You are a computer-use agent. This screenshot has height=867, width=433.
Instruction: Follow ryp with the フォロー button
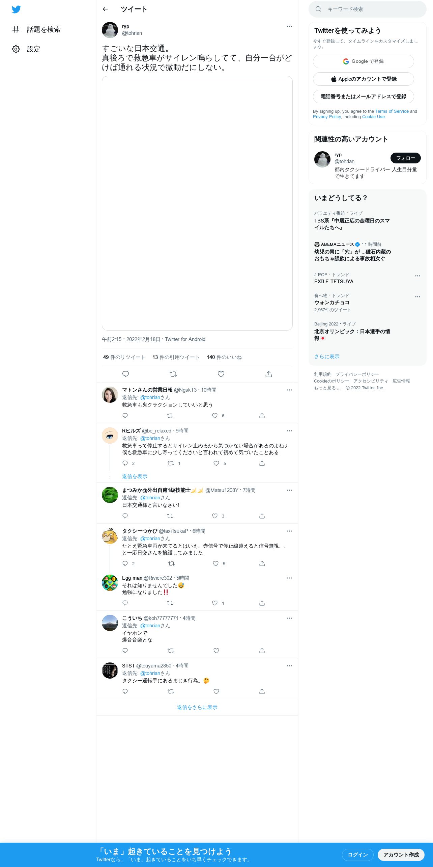coord(406,158)
